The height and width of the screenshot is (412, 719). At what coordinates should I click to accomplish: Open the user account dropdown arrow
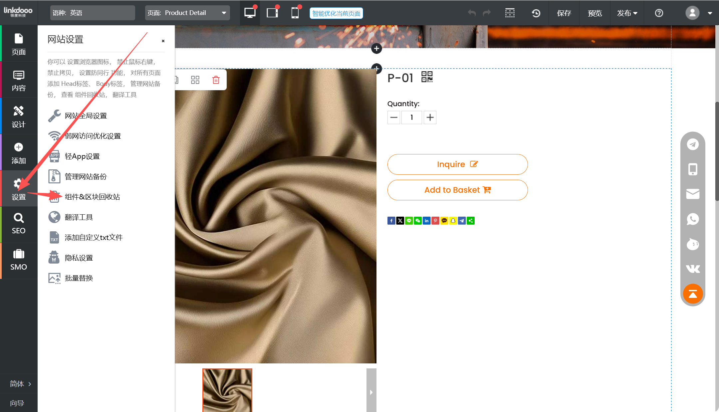click(x=710, y=13)
